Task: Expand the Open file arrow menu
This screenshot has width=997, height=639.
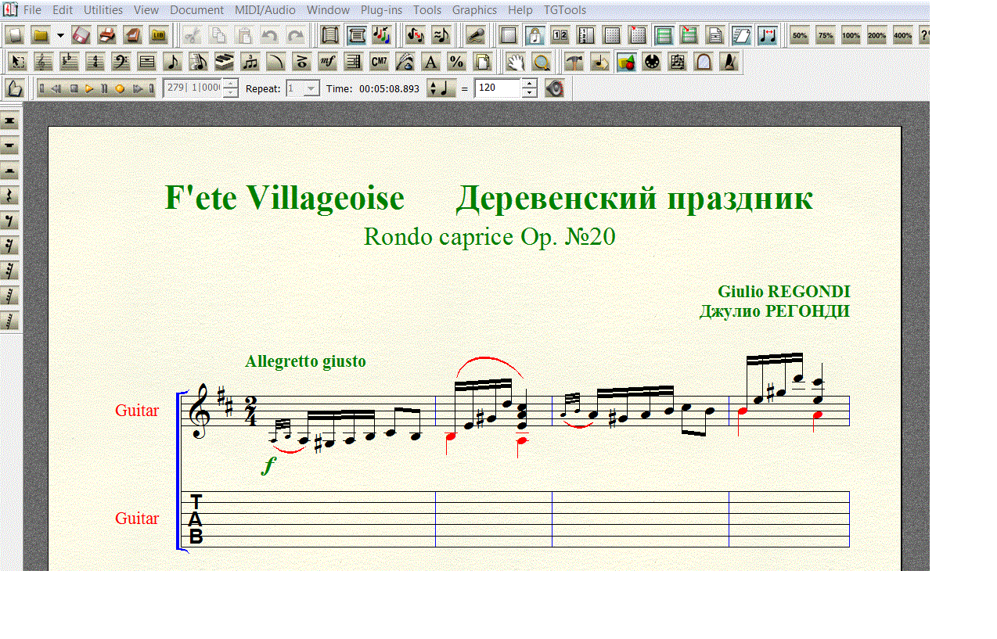Action: (x=60, y=35)
